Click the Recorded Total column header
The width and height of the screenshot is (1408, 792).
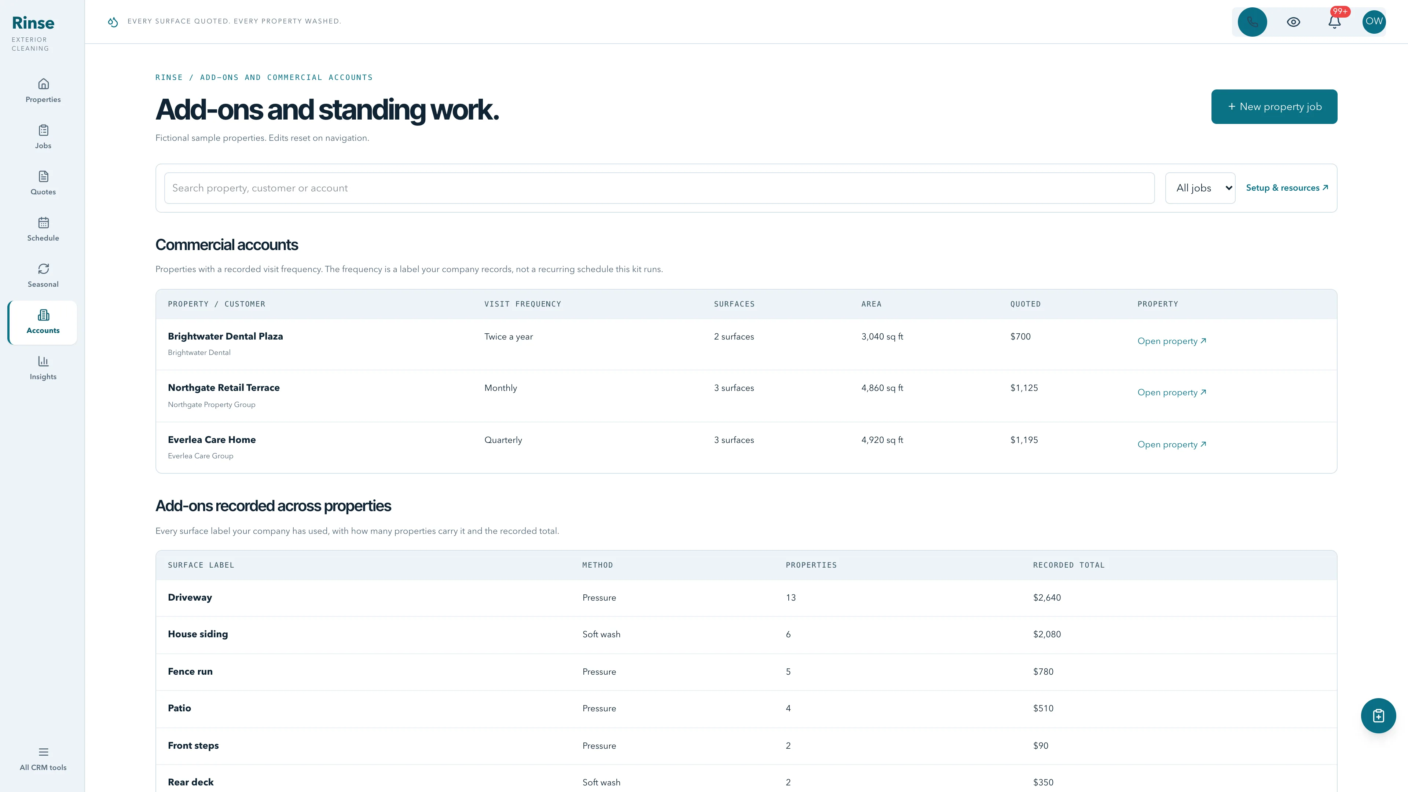click(x=1068, y=565)
